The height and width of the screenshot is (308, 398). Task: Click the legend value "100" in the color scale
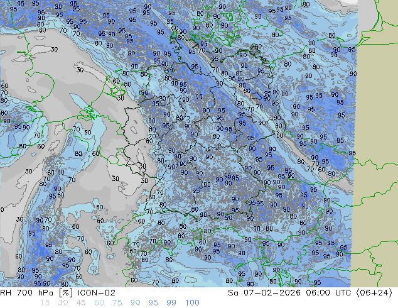(192, 303)
